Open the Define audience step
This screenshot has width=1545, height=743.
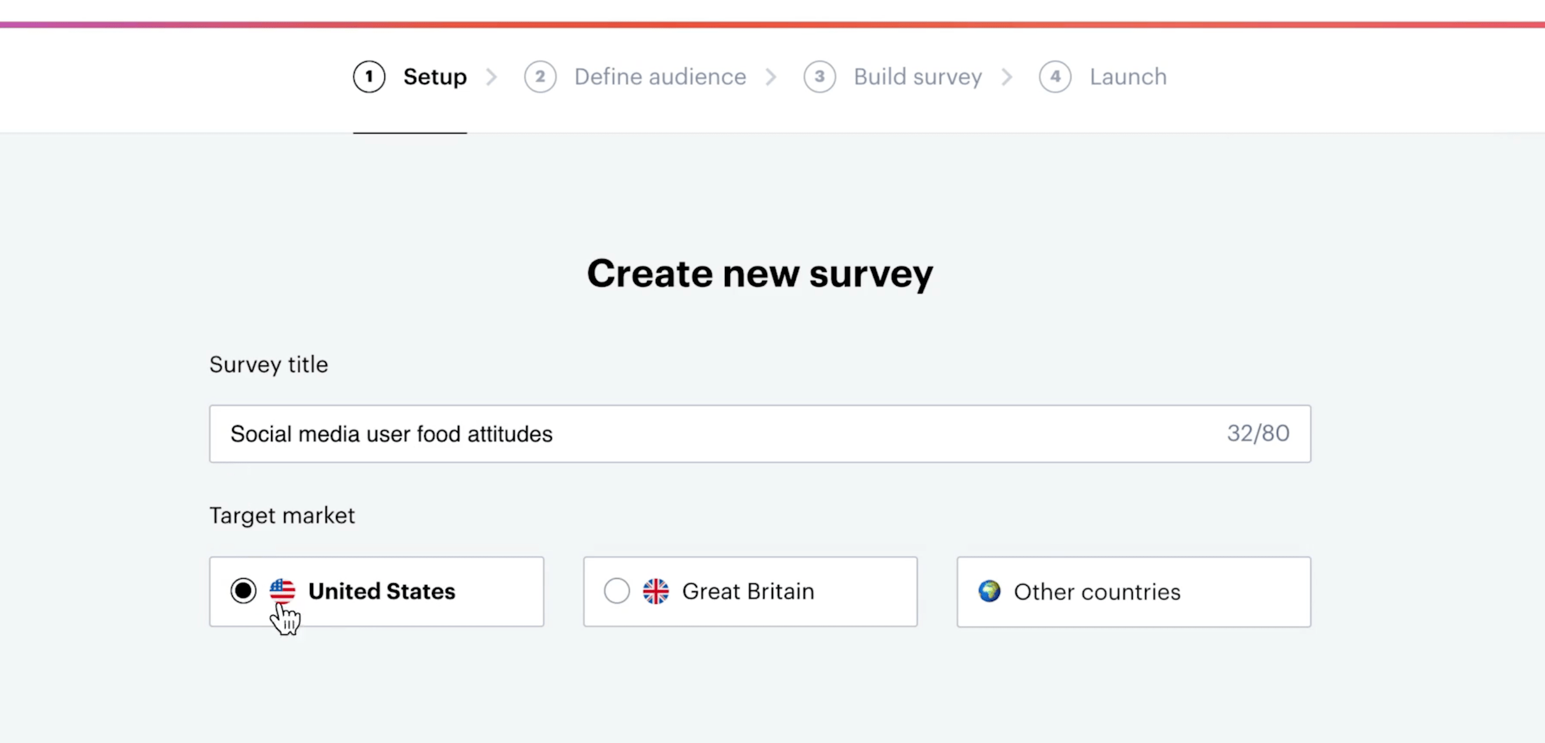point(660,76)
